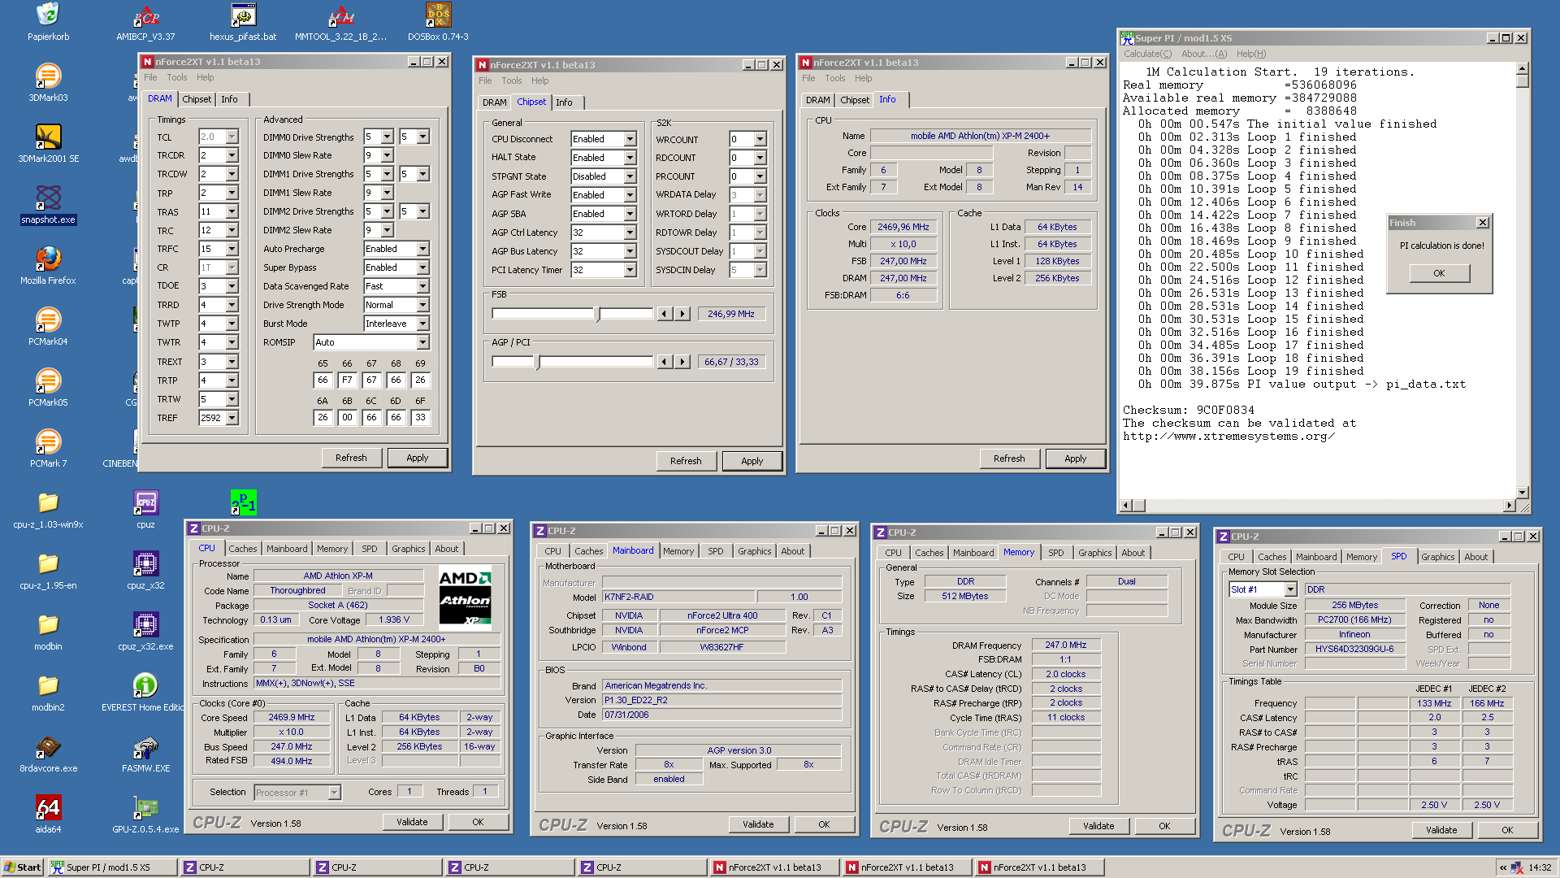The height and width of the screenshot is (878, 1560).
Task: Click Validate in CPU-Z CPU window
Action: pyautogui.click(x=412, y=822)
